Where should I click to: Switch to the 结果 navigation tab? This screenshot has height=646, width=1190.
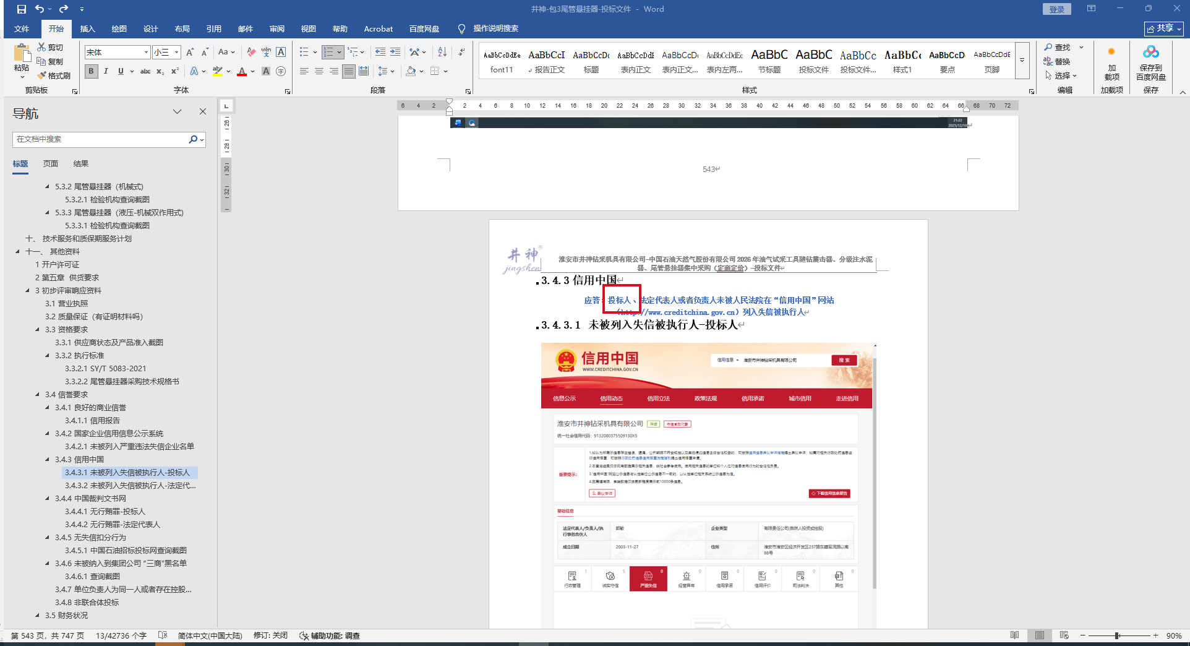(x=81, y=164)
